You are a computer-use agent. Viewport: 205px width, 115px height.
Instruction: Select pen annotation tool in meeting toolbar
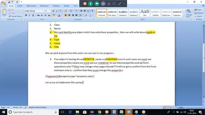pyautogui.click(x=119, y=4)
